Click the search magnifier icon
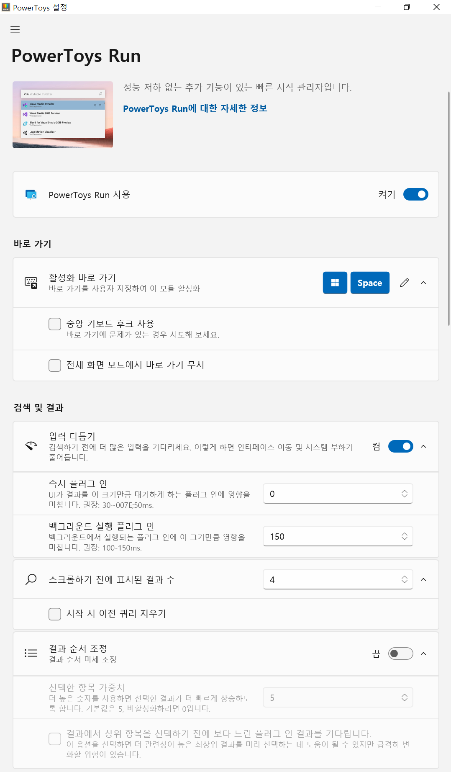 (x=31, y=579)
